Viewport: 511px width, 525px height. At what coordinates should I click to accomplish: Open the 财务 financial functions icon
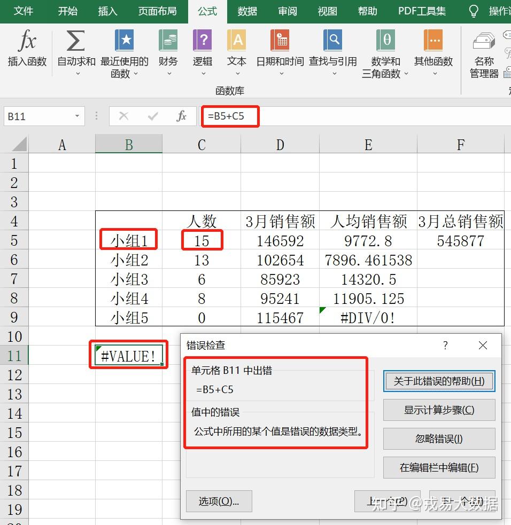click(x=168, y=40)
